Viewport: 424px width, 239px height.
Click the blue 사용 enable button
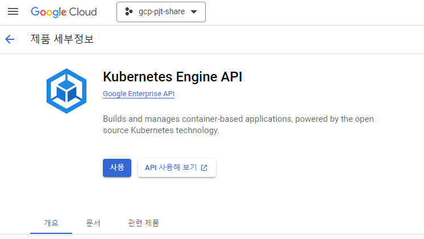(x=117, y=168)
